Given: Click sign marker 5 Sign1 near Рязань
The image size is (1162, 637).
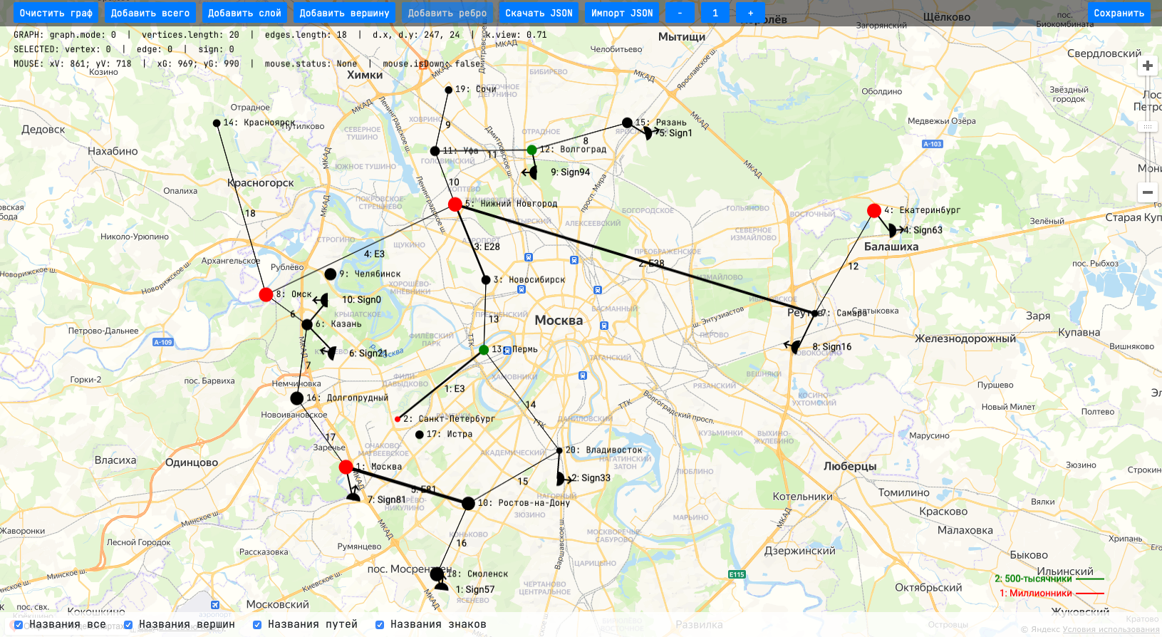Looking at the screenshot, I should (x=647, y=133).
